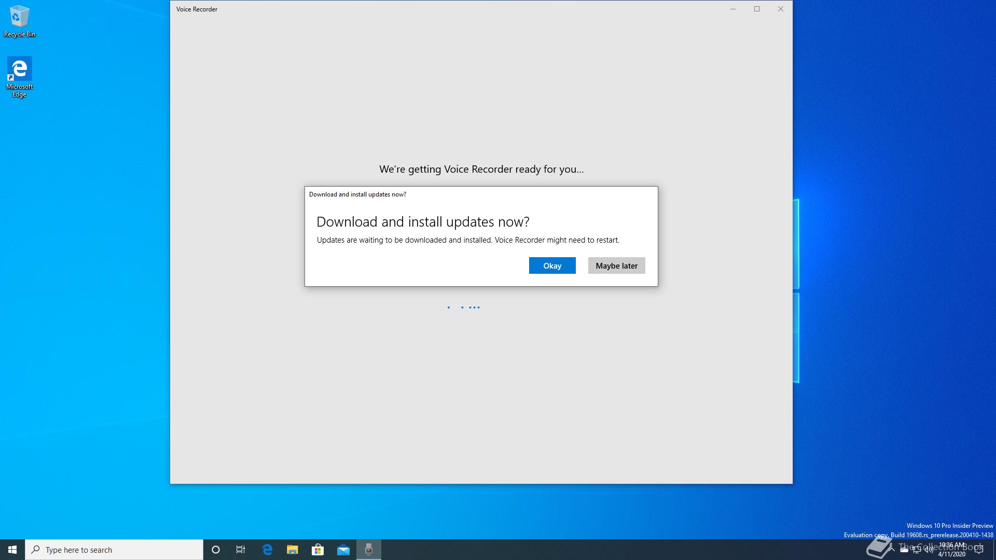This screenshot has height=560, width=996.
Task: Open the Mail app from taskbar
Action: 343,550
